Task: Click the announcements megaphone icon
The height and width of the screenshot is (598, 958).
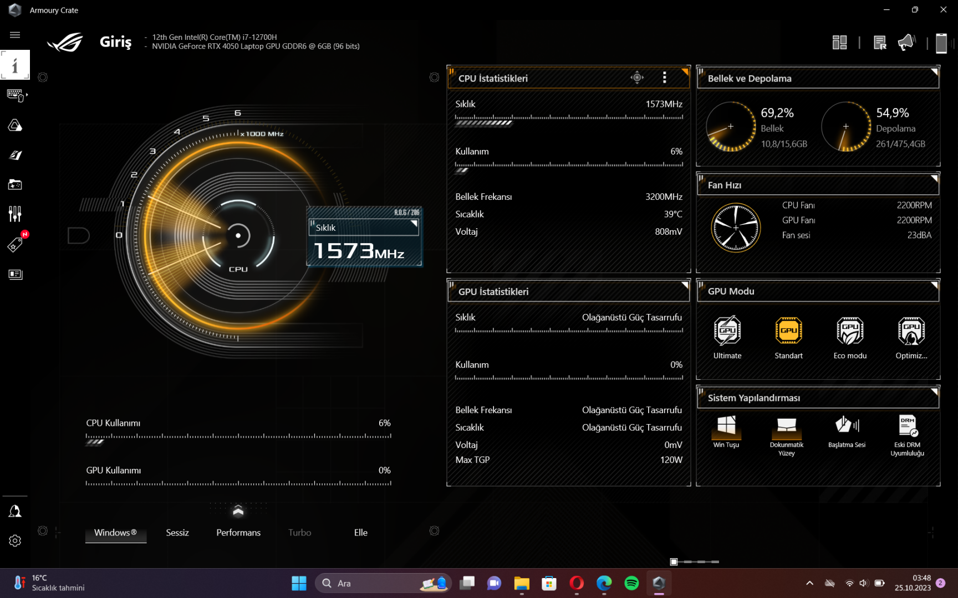Action: pyautogui.click(x=906, y=43)
